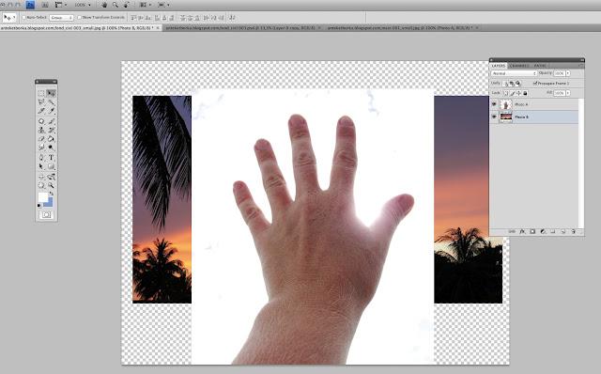
Task: Toggle lock position
Action: pos(518,93)
